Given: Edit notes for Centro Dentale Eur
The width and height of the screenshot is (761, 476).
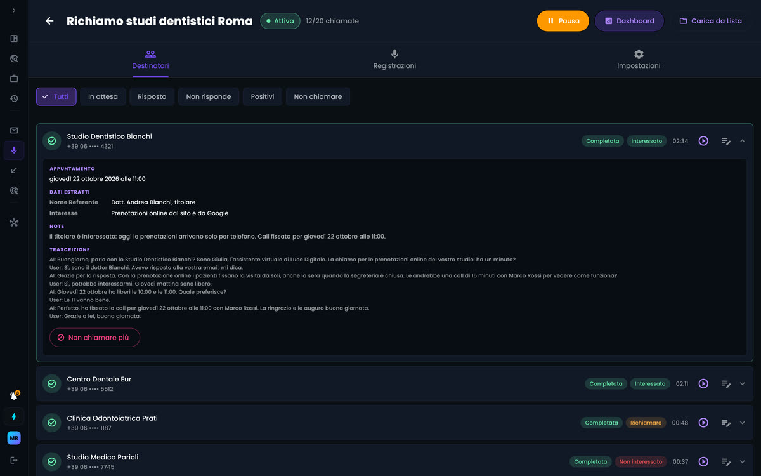Looking at the screenshot, I should point(726,384).
